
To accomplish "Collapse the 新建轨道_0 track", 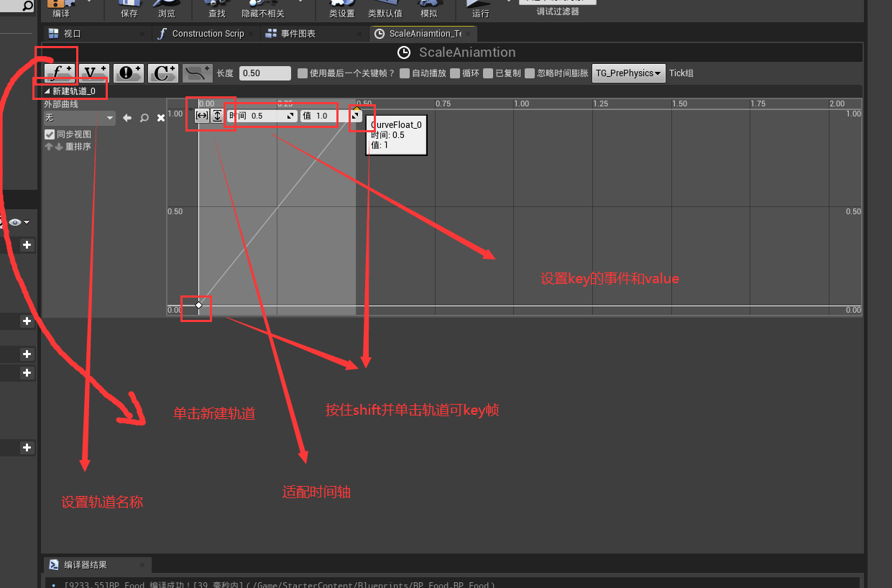I will pyautogui.click(x=47, y=91).
